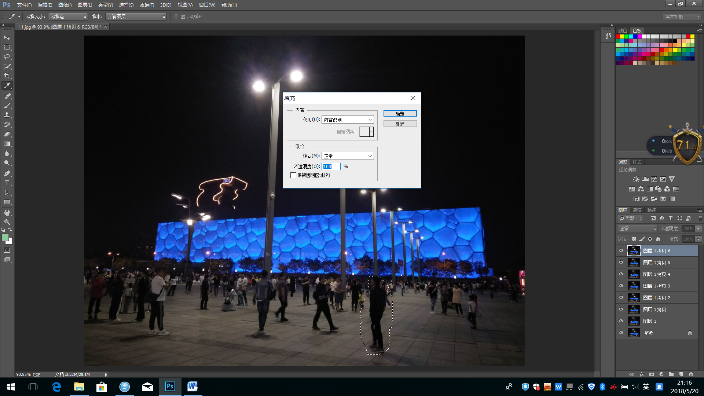Hide layer '图层 1'
The image size is (704, 396).
pos(621,321)
